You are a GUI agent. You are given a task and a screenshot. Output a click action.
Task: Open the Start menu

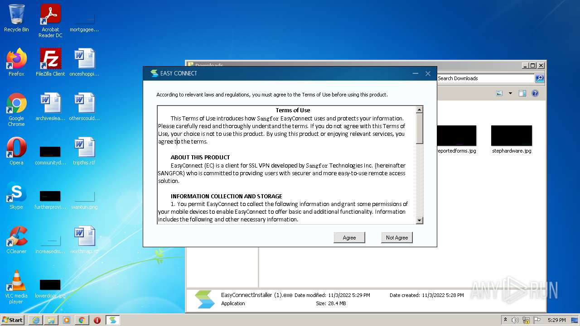(x=13, y=320)
